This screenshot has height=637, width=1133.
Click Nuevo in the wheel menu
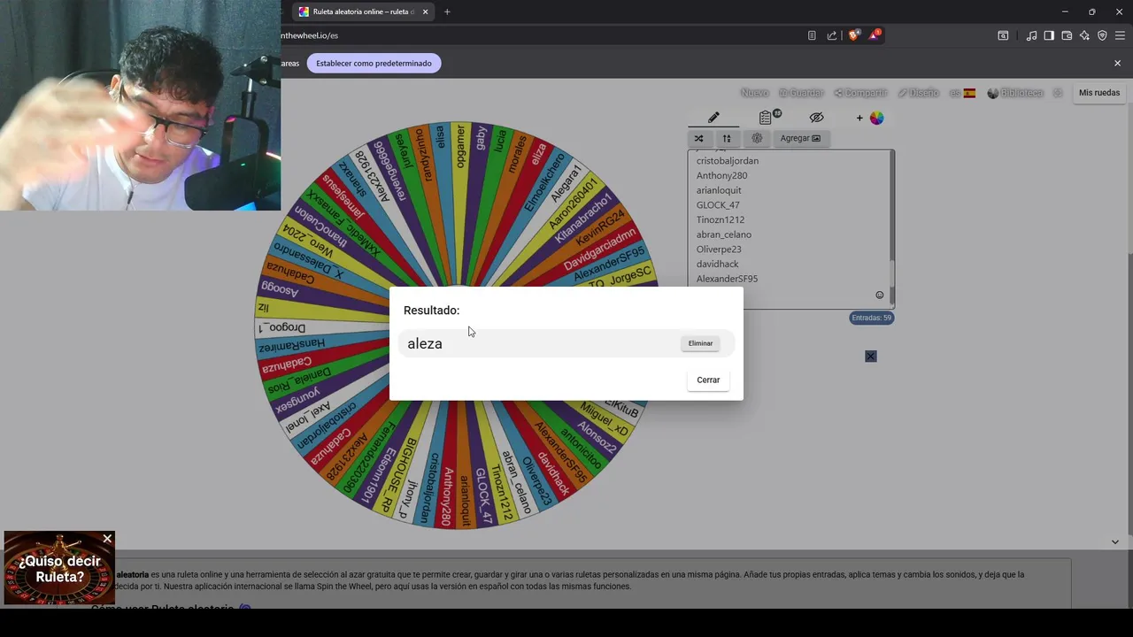[x=755, y=93]
